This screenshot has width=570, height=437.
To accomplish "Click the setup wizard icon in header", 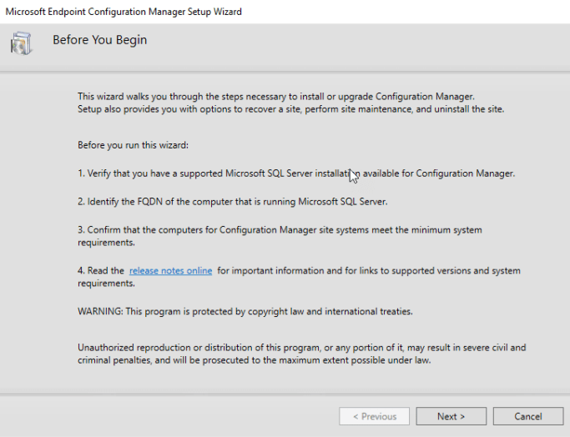I will [21, 44].
